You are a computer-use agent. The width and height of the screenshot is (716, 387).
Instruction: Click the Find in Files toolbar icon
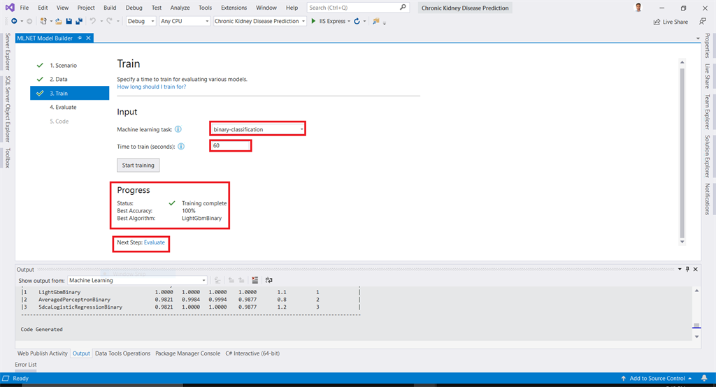pyautogui.click(x=375, y=21)
